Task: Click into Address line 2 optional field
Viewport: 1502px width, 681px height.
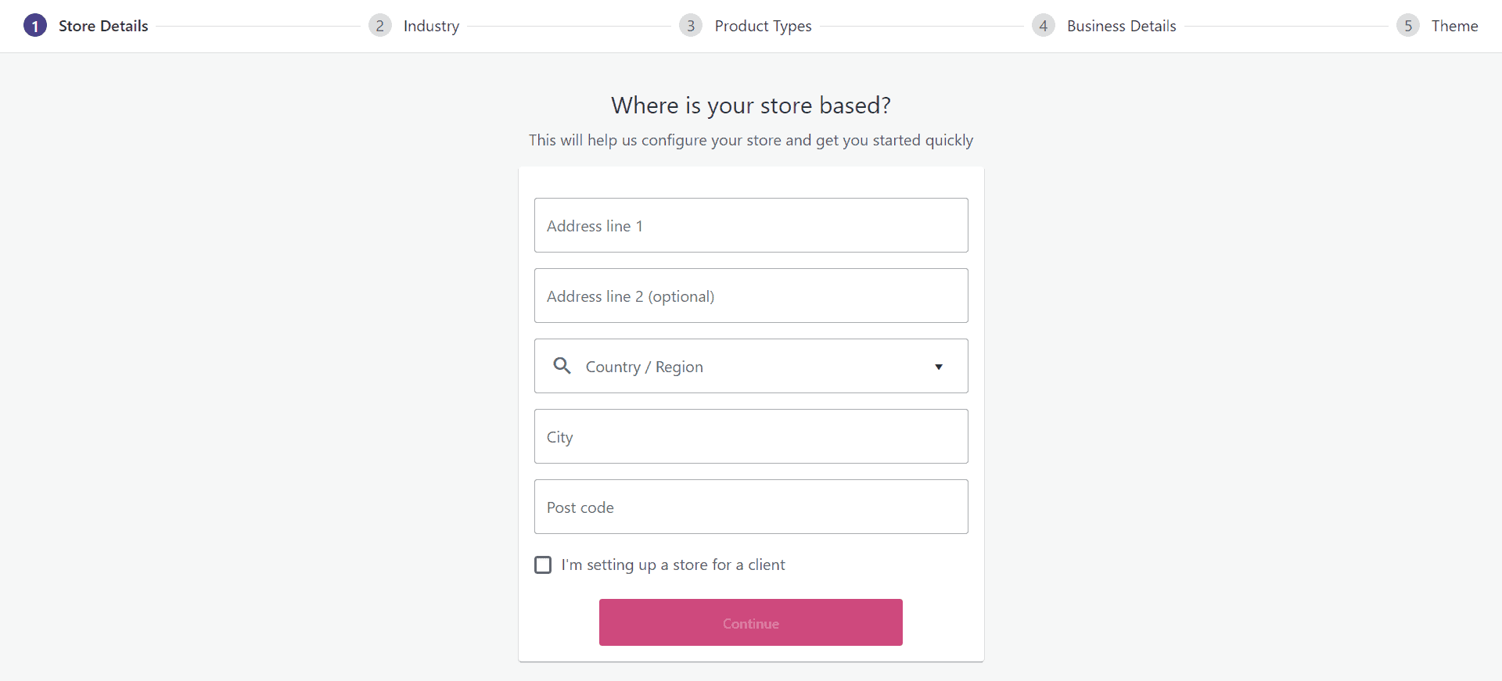Action: click(751, 296)
